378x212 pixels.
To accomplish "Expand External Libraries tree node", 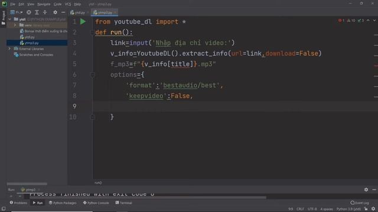I will (x=9, y=49).
